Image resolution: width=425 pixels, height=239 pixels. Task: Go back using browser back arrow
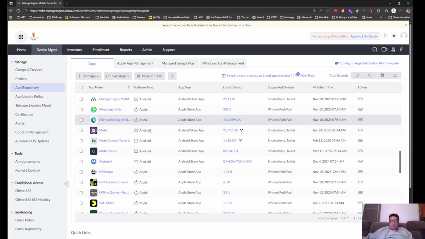point(11,11)
